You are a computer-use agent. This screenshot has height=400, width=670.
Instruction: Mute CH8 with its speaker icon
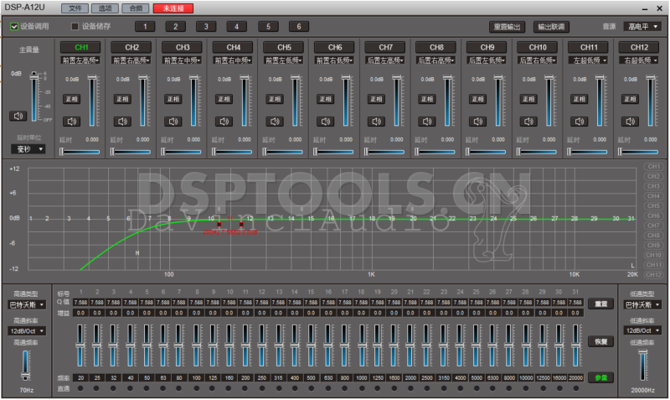pos(427,122)
